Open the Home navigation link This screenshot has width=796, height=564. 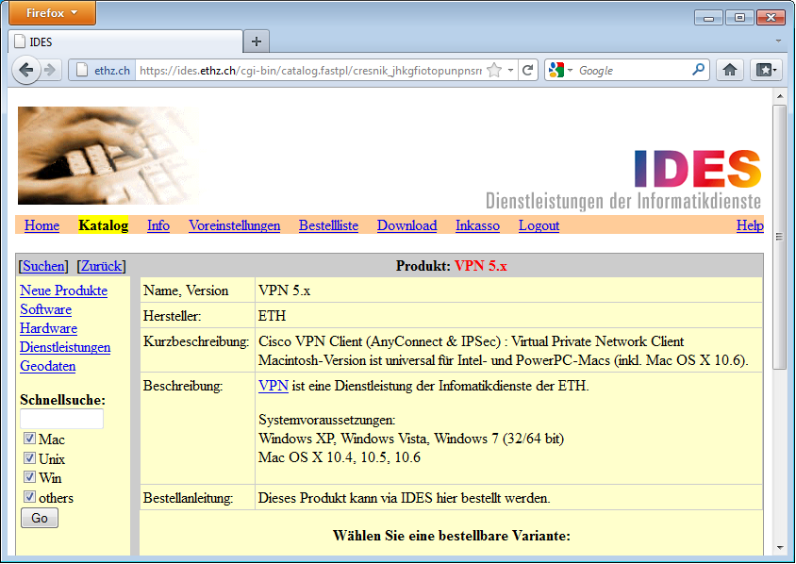click(41, 225)
